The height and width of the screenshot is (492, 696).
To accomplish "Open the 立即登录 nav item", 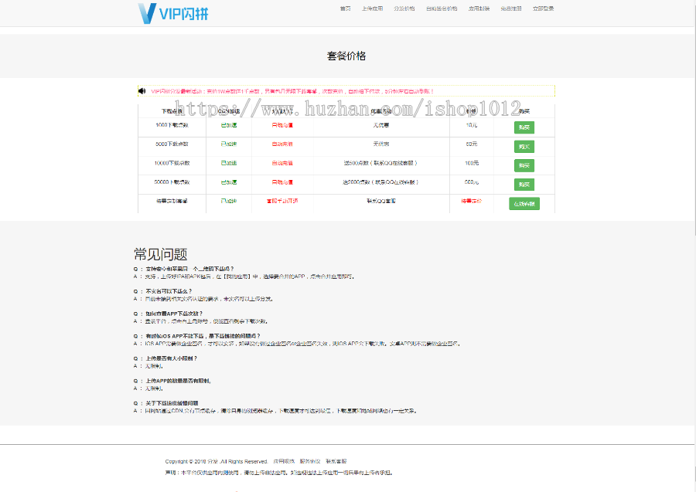I will coord(544,8).
